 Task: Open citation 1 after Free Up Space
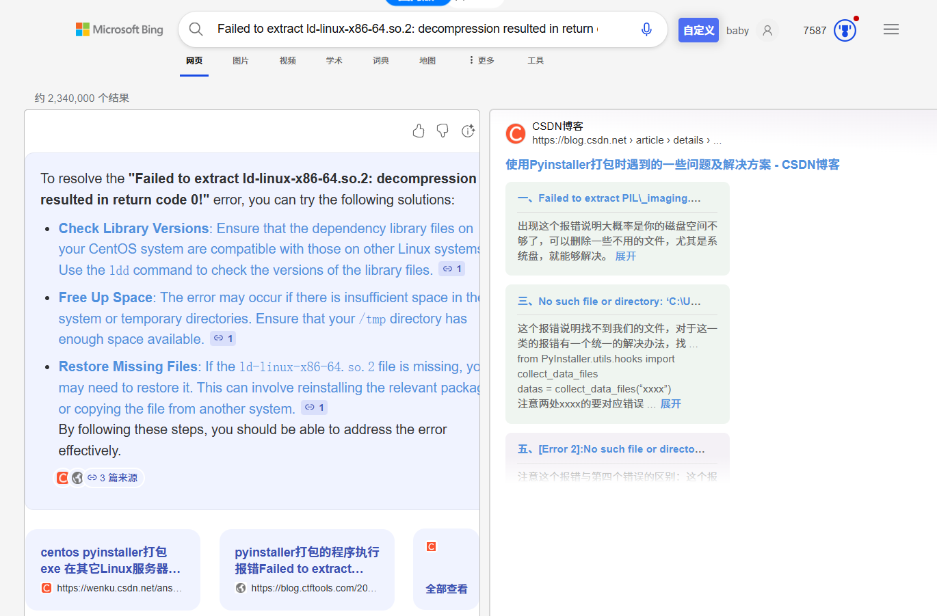click(x=224, y=338)
